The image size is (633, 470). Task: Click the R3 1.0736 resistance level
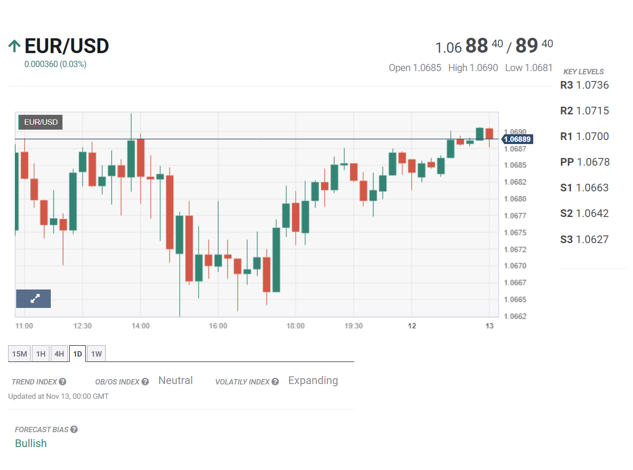click(584, 85)
